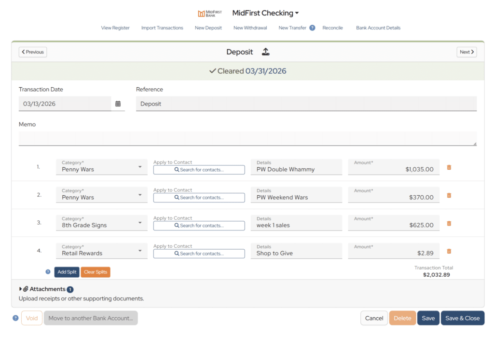Viewport: 494px width, 337px height.
Task: Delete the PW Weekend Wars split row
Action: pos(449,195)
